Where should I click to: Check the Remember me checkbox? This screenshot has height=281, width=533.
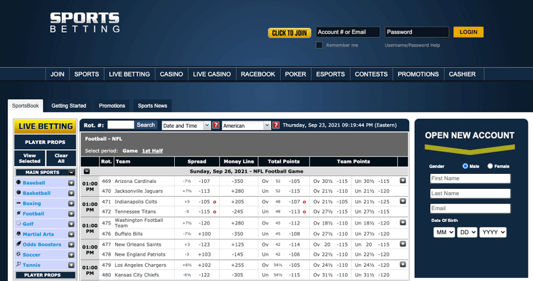click(x=319, y=45)
